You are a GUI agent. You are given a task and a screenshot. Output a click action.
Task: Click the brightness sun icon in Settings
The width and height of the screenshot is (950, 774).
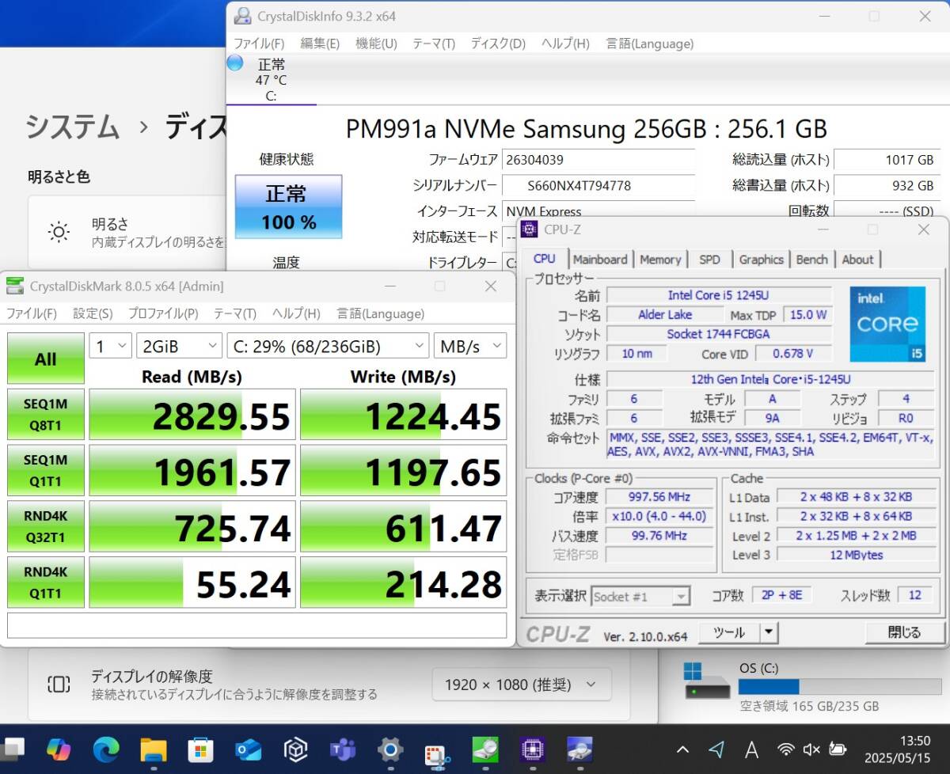59,232
